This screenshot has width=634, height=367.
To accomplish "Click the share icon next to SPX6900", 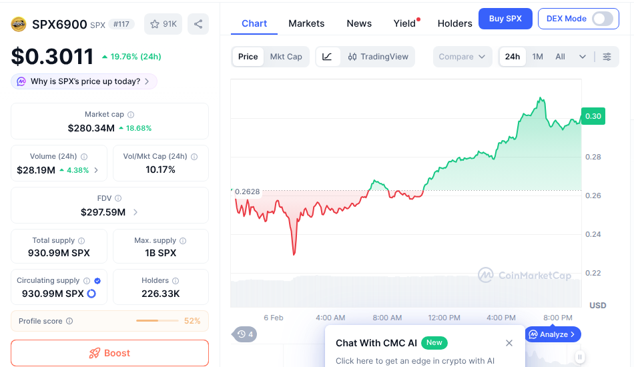I will 198,24.
